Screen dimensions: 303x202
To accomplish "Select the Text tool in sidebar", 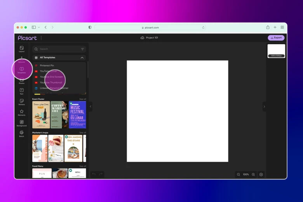I will coord(22,91).
